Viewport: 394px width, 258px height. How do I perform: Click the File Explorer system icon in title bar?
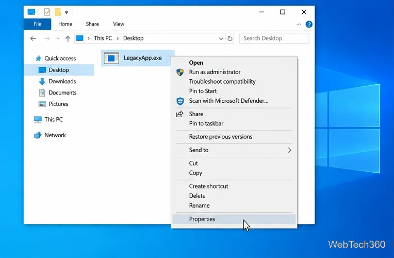tap(31, 12)
